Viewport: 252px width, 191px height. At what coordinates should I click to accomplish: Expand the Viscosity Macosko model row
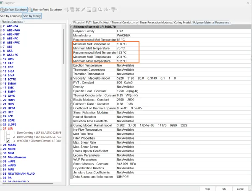pyautogui.click(x=71, y=78)
